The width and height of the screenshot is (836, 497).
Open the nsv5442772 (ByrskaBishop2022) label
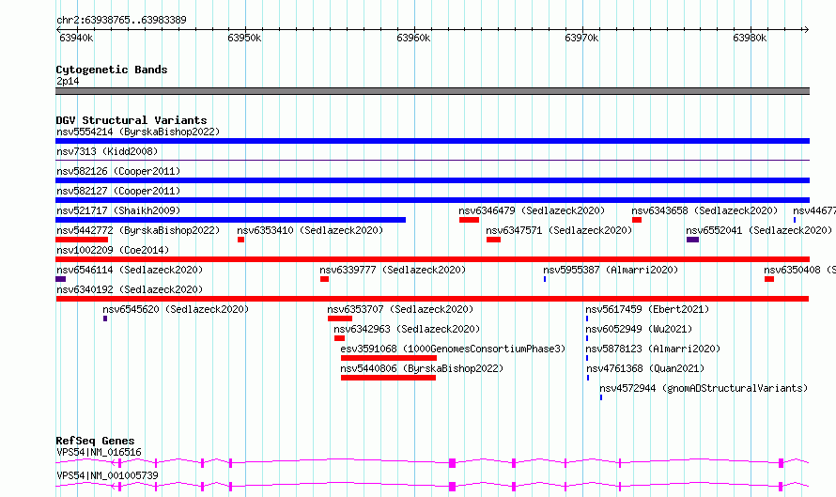click(138, 230)
